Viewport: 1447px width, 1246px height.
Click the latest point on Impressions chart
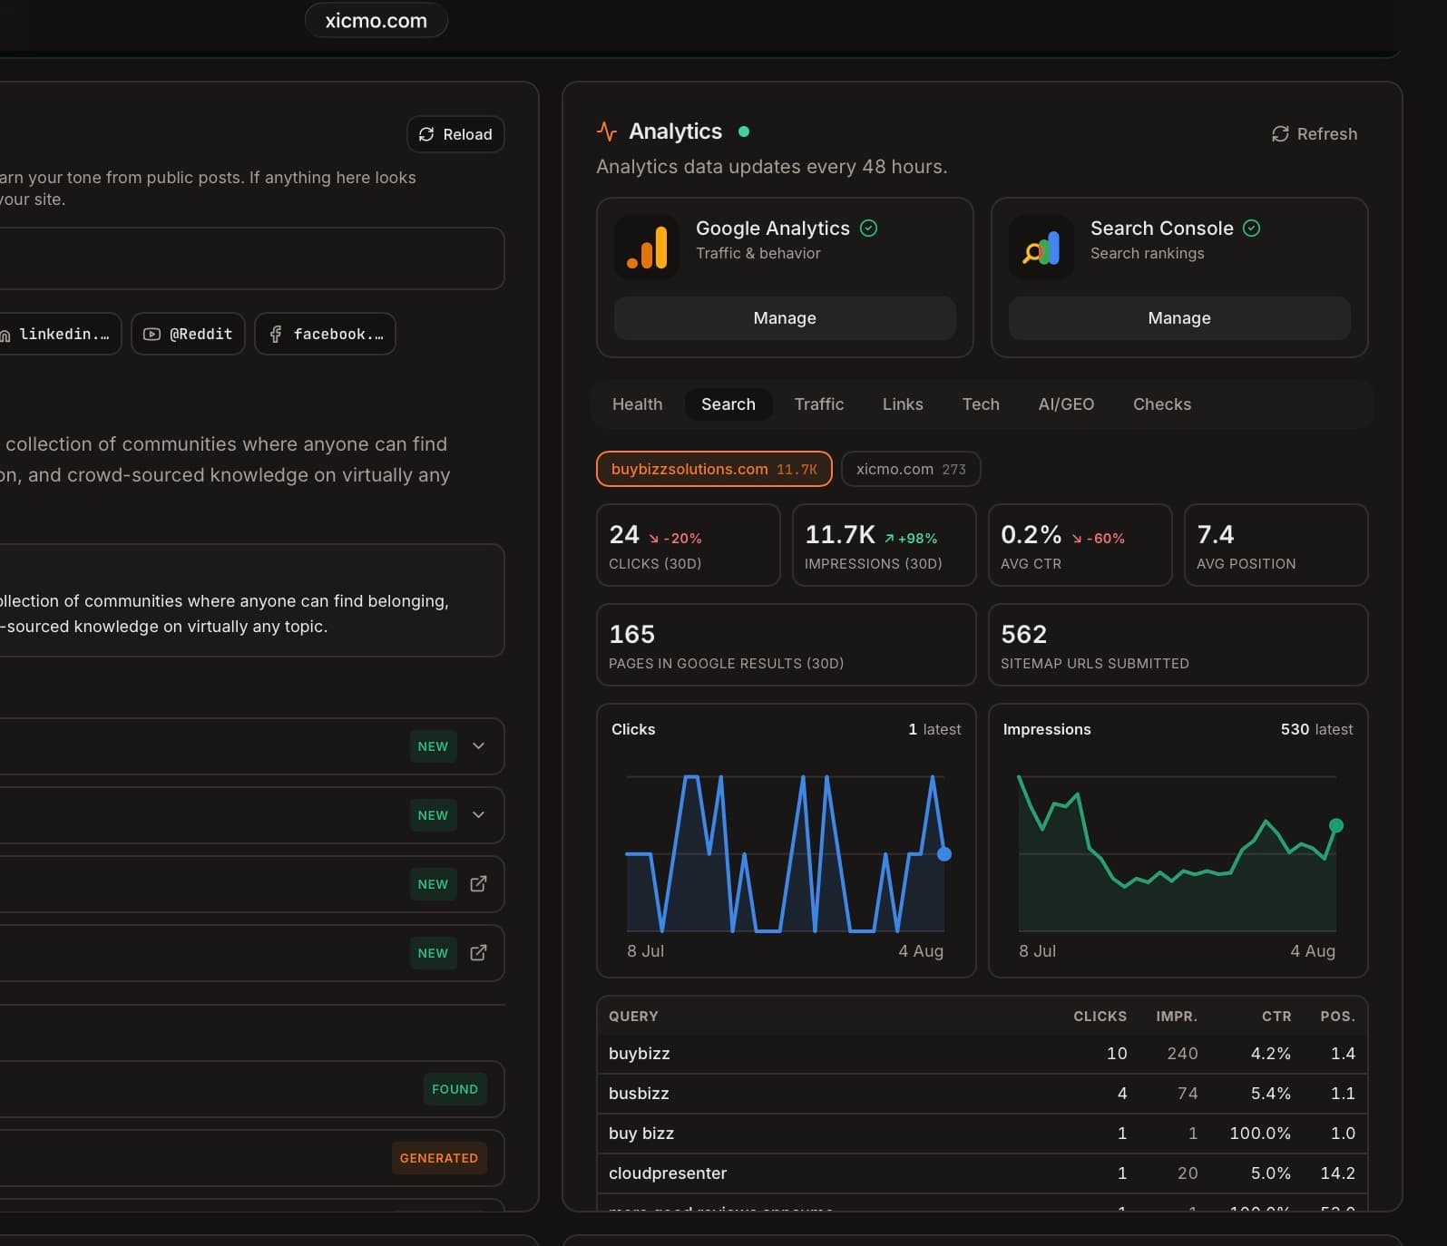(1336, 825)
